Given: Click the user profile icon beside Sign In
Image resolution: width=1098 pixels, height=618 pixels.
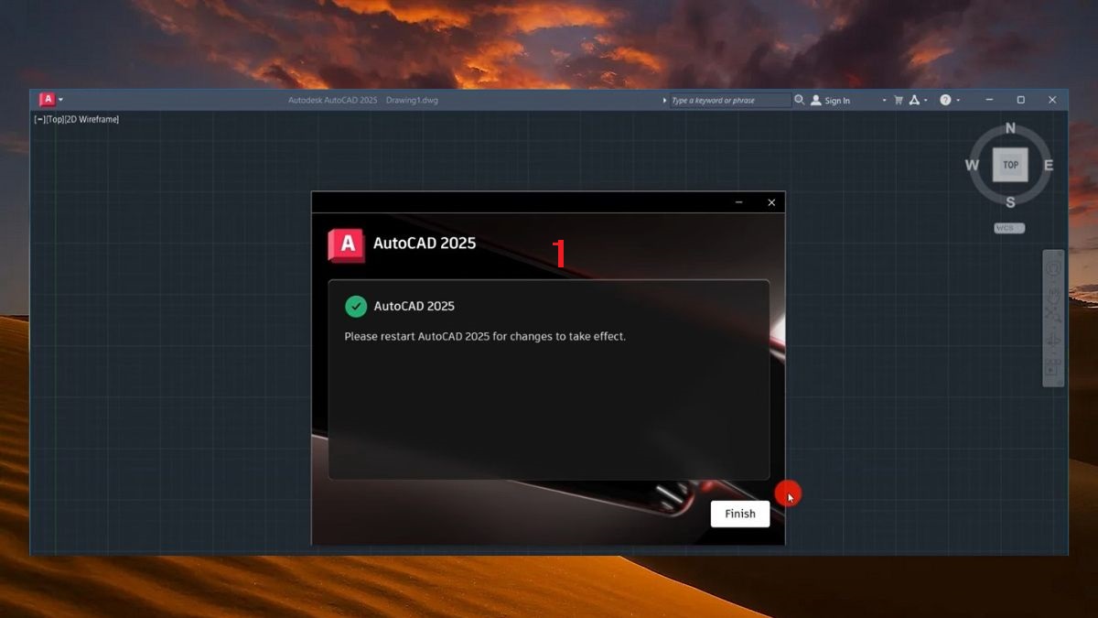Looking at the screenshot, I should (x=816, y=100).
